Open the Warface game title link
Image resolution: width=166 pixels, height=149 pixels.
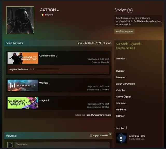pyautogui.click(x=44, y=83)
